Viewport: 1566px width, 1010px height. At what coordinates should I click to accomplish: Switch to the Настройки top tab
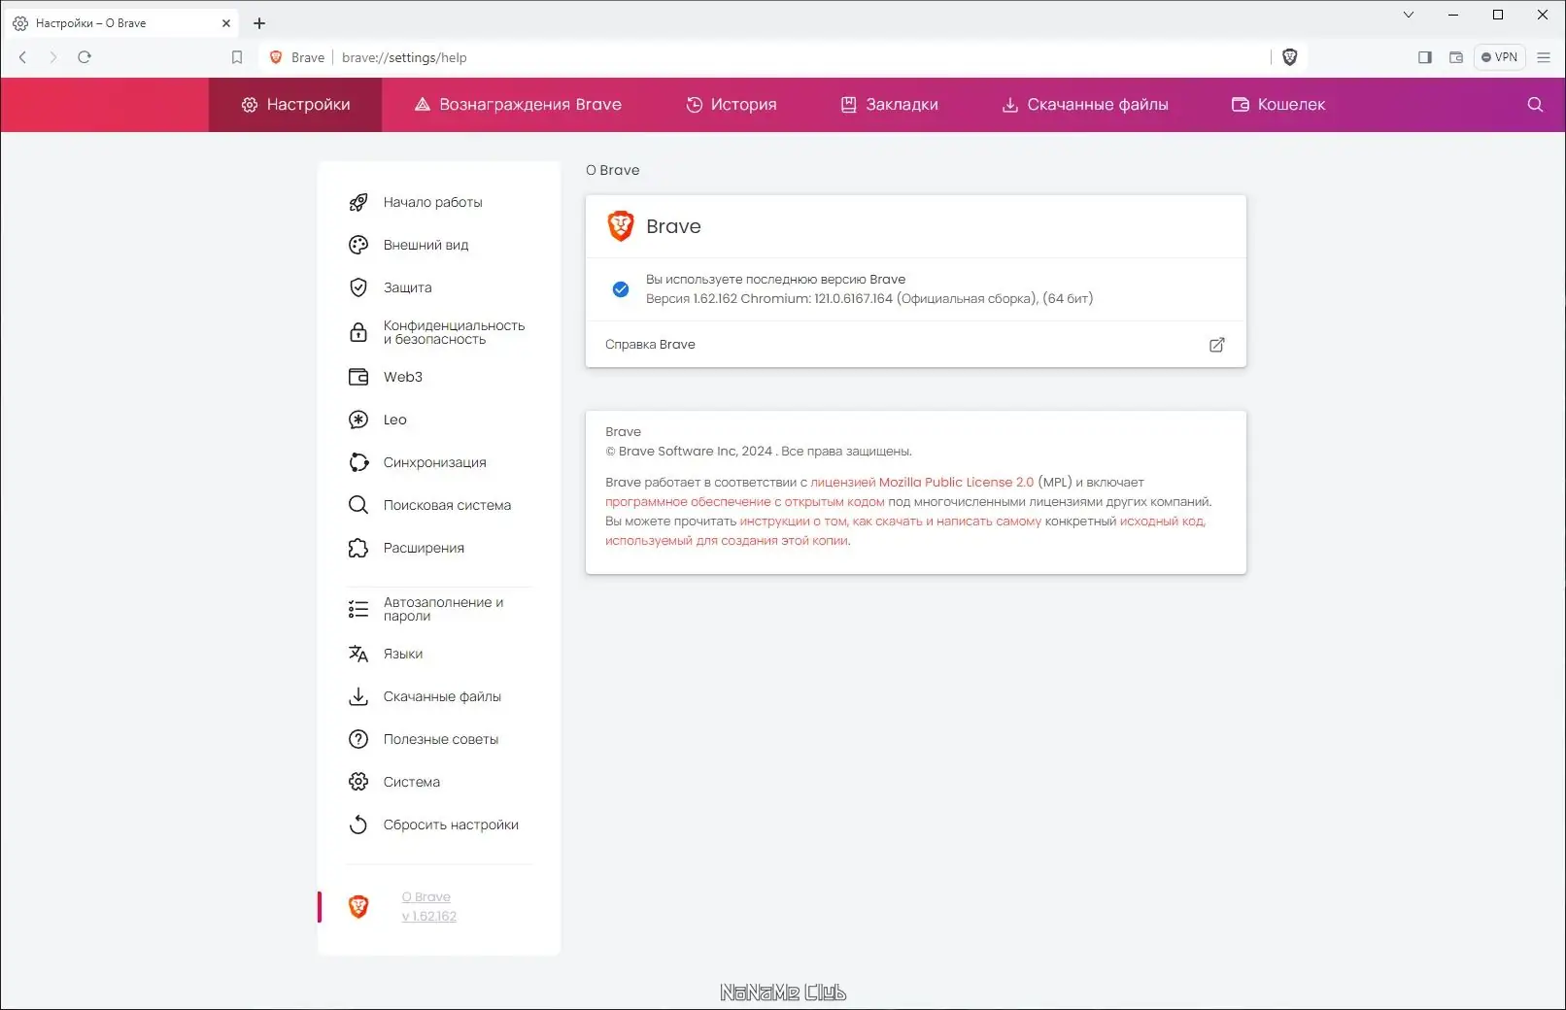point(295,105)
